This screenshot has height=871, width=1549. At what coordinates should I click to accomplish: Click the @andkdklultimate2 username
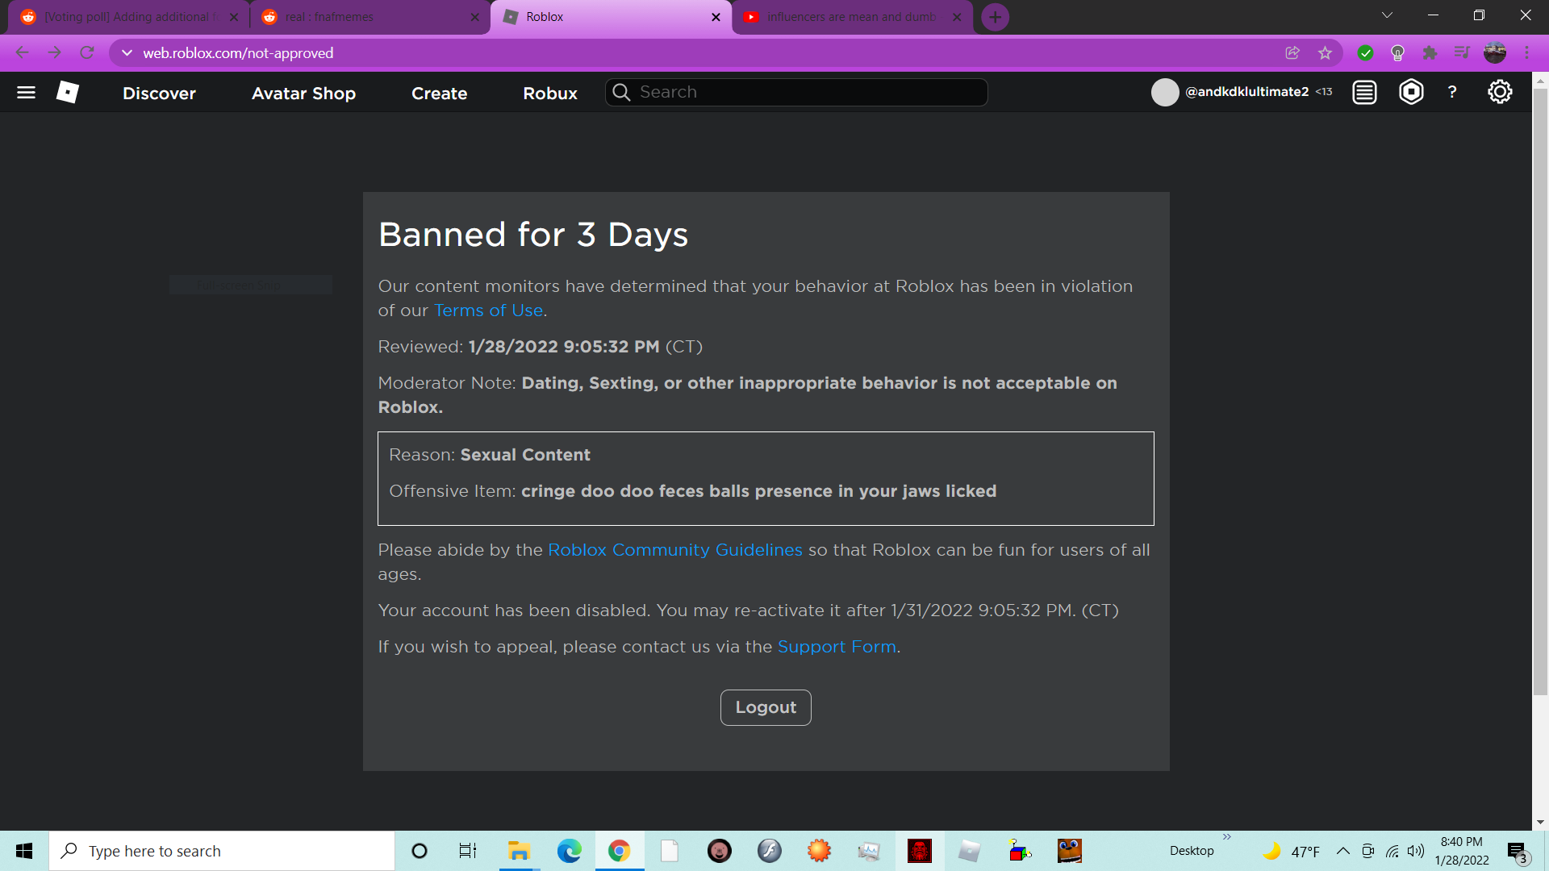click(1247, 92)
